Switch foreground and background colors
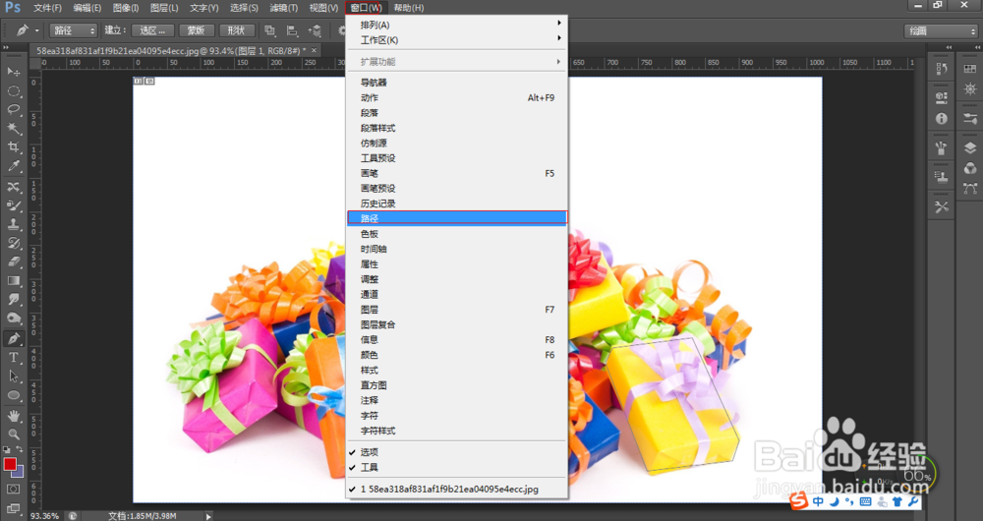The height and width of the screenshot is (521, 983). (x=20, y=450)
